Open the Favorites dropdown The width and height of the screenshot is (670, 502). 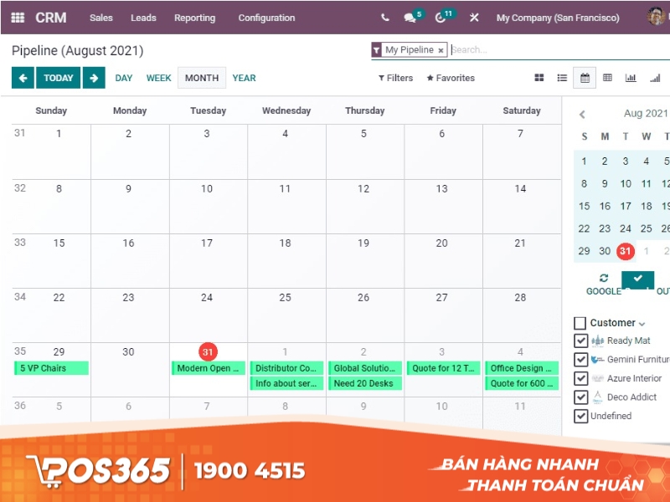(x=450, y=78)
